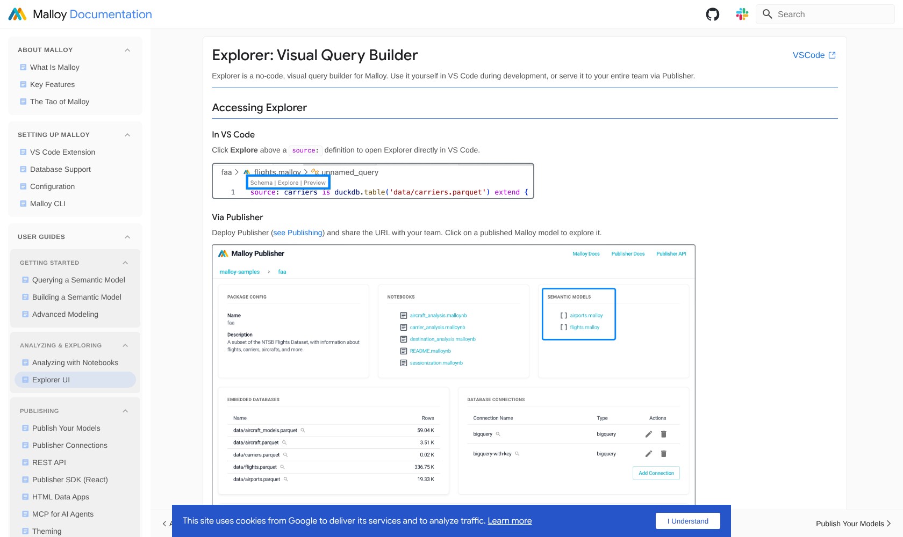
Task: Click the search magnifier icon
Action: pos(768,14)
